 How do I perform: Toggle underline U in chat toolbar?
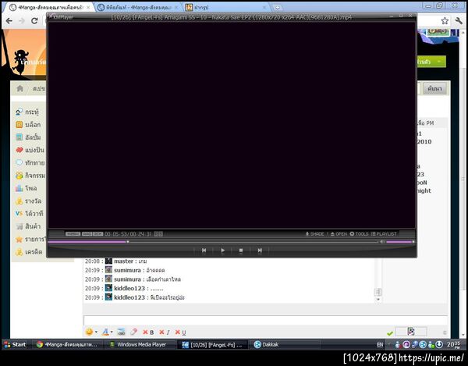click(x=180, y=332)
